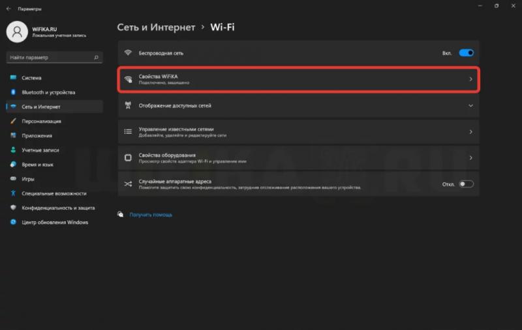Open the Персонализация section
Viewport: 522px width, 330px height.
pos(55,121)
